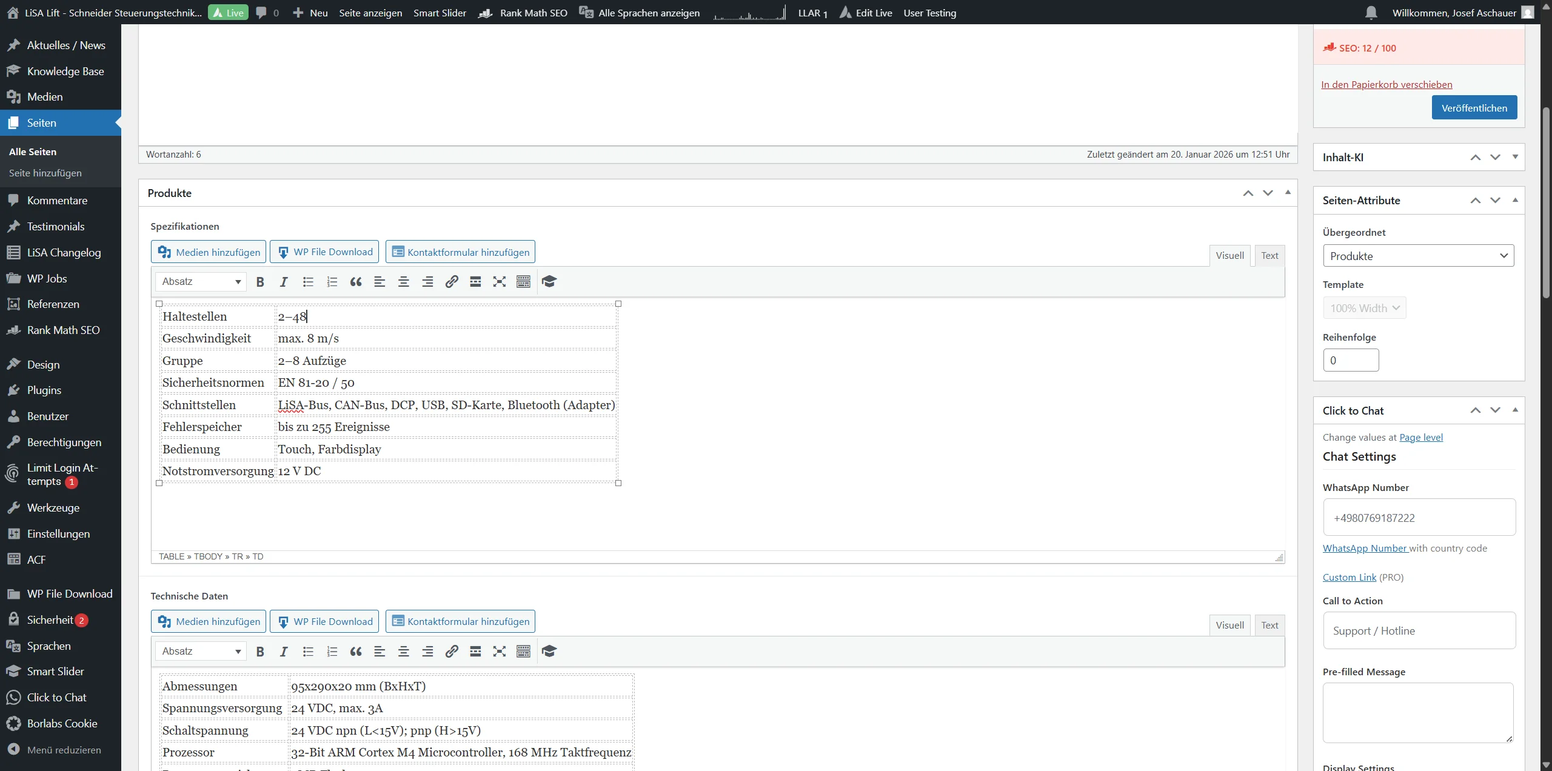Image resolution: width=1552 pixels, height=771 pixels.
Task: Select center alignment in the Technische Daten editor
Action: pos(403,651)
